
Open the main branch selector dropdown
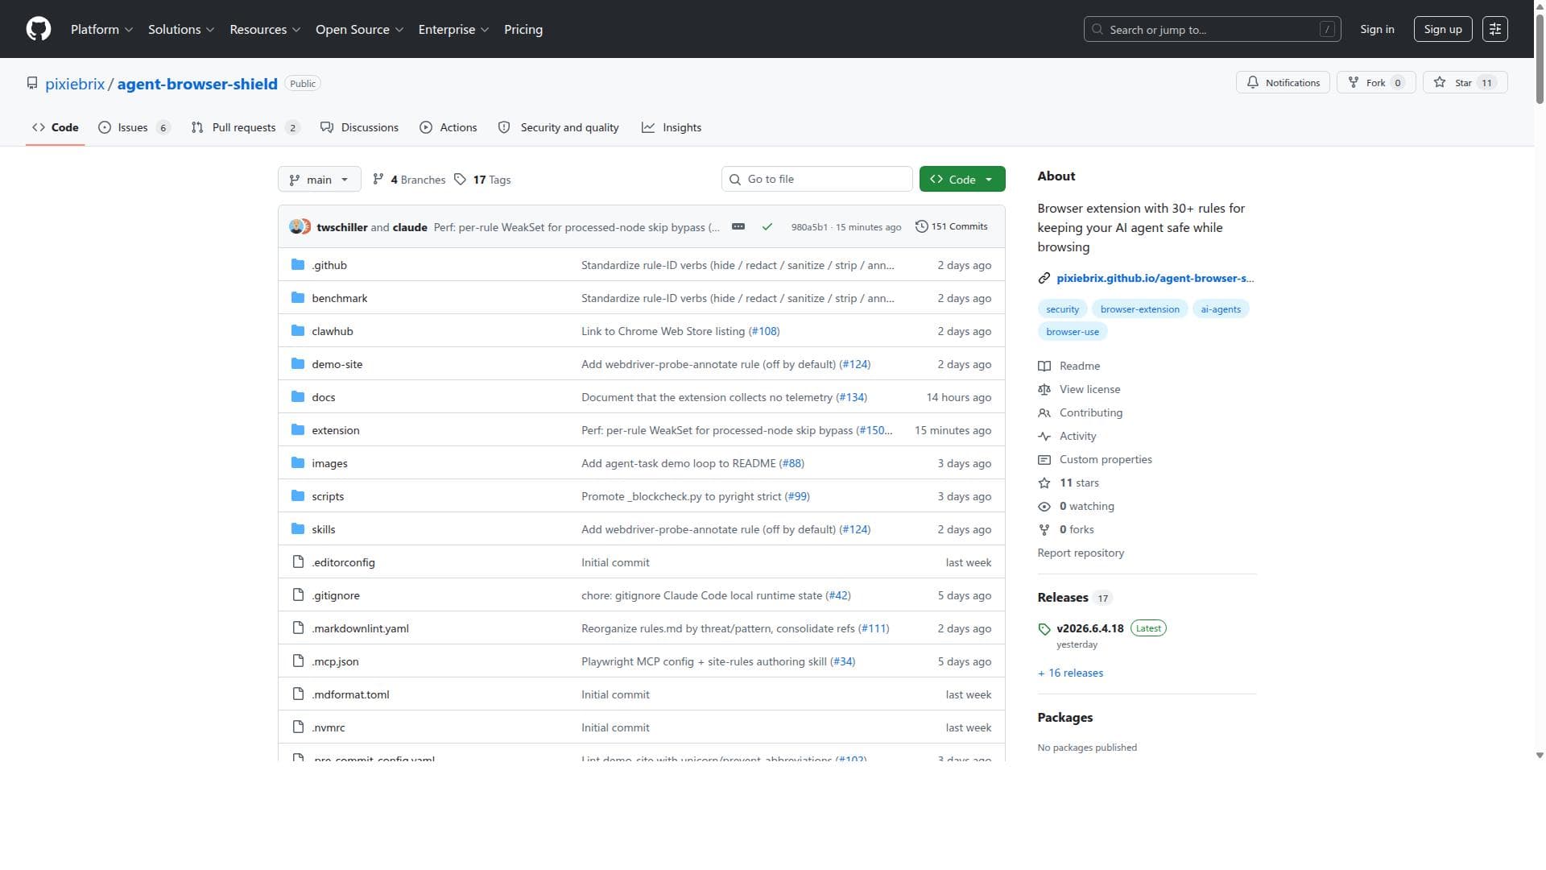pos(319,179)
